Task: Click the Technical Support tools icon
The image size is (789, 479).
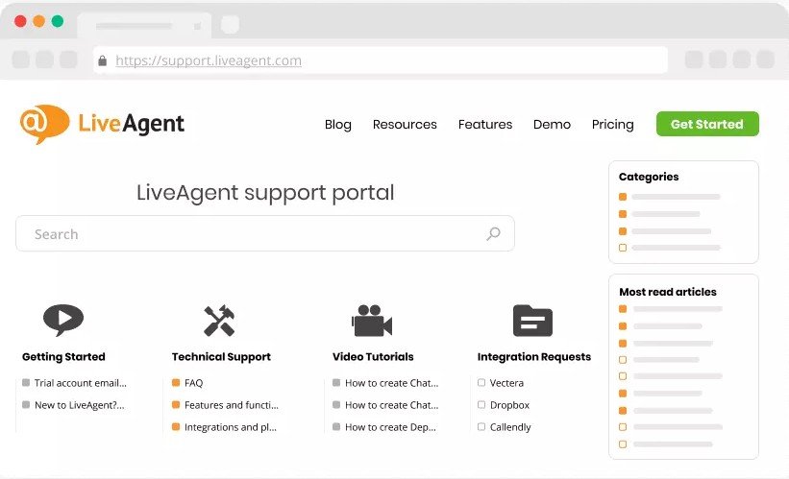Action: (x=219, y=321)
